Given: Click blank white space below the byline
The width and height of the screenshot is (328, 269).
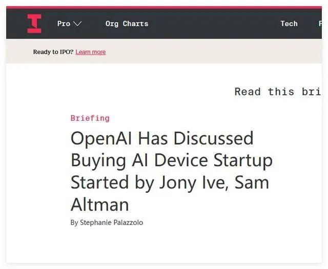Looking at the screenshot, I should tap(164, 245).
